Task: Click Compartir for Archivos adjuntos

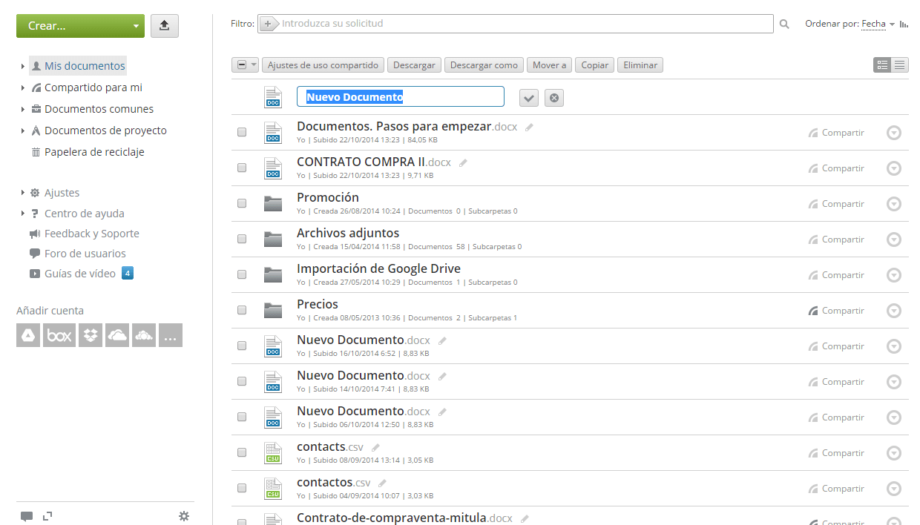Action: 843,240
